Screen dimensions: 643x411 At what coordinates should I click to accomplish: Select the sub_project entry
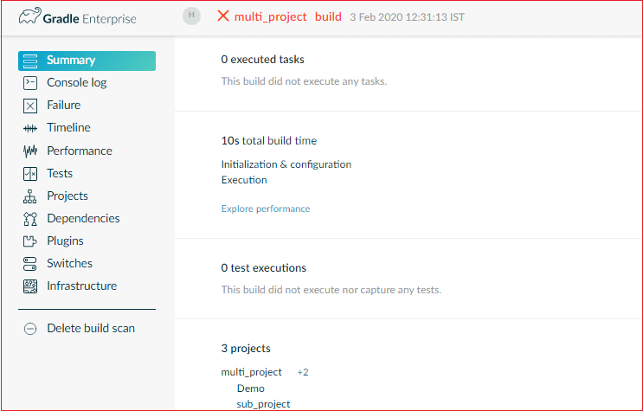263,404
